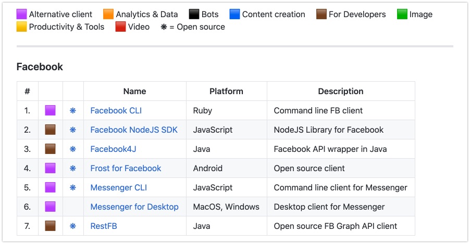Click description 'Open source client'
This screenshot has height=244, width=470.
pyautogui.click(x=310, y=168)
